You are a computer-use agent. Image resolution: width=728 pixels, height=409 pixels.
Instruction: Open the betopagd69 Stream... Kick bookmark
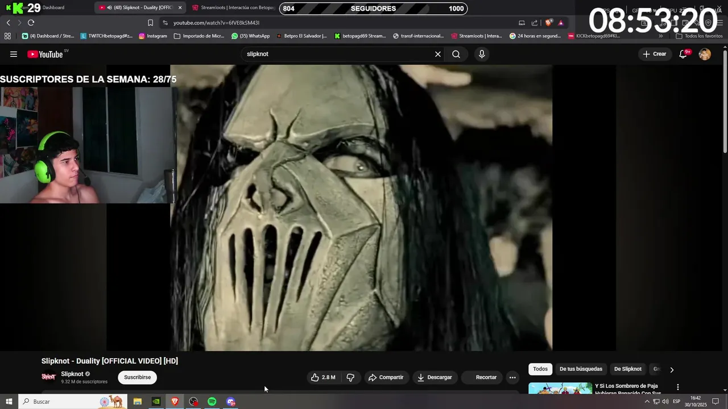coord(360,36)
